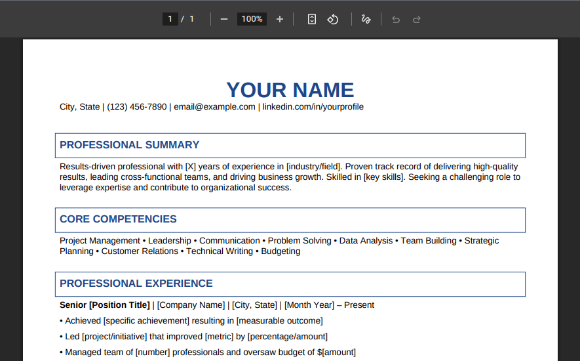The height and width of the screenshot is (361, 580).
Task: Click the zoom out minus icon
Action: [224, 19]
